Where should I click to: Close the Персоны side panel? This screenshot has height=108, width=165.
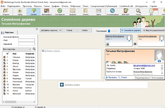pos(37,29)
